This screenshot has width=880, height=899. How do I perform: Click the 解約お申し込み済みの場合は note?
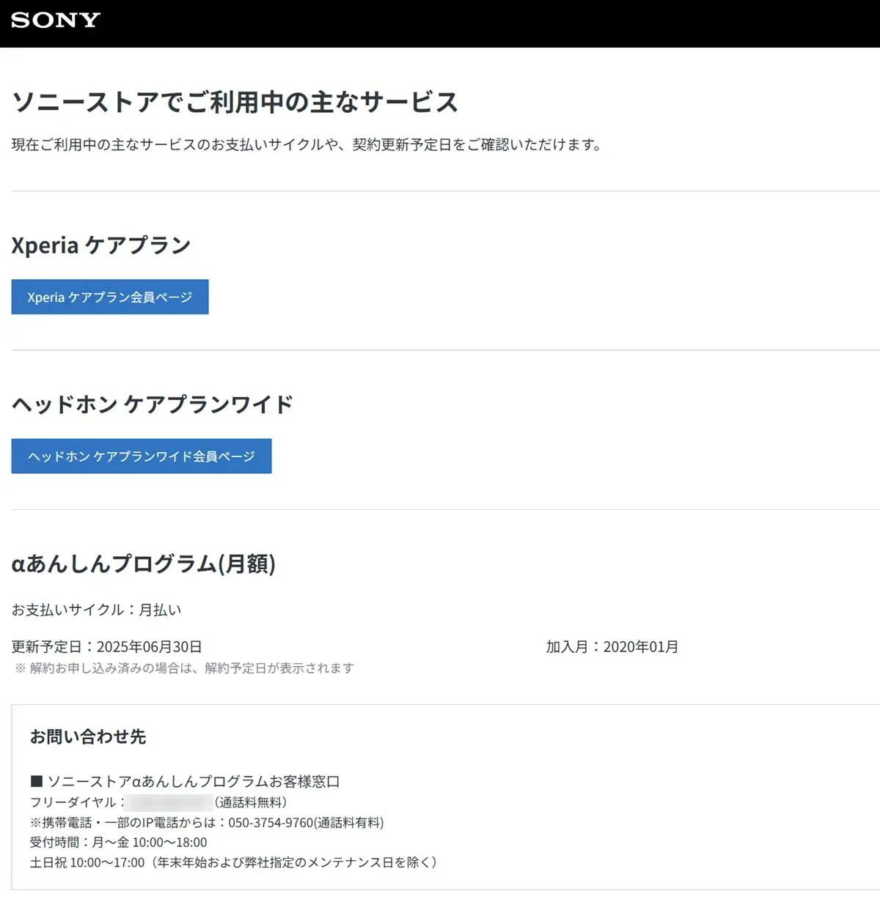(x=185, y=668)
